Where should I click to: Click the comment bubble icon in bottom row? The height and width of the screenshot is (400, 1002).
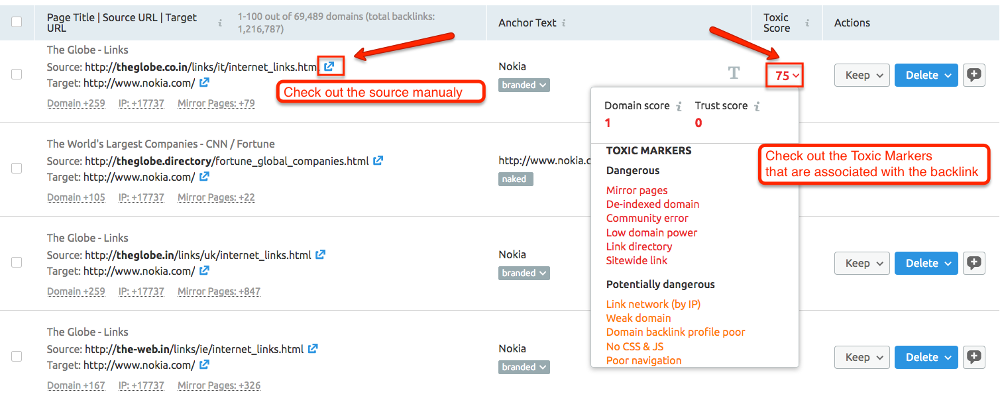point(974,357)
